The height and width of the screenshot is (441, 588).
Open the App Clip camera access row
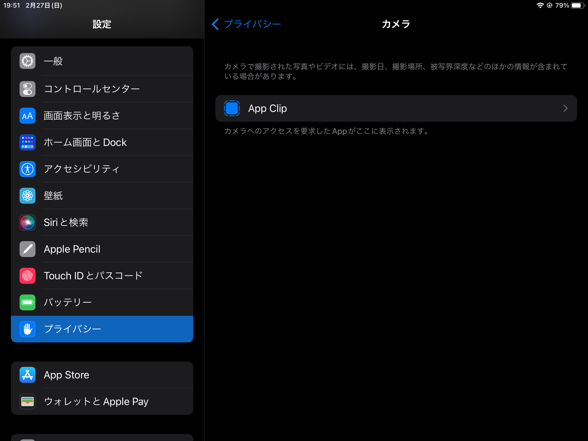pyautogui.click(x=396, y=108)
